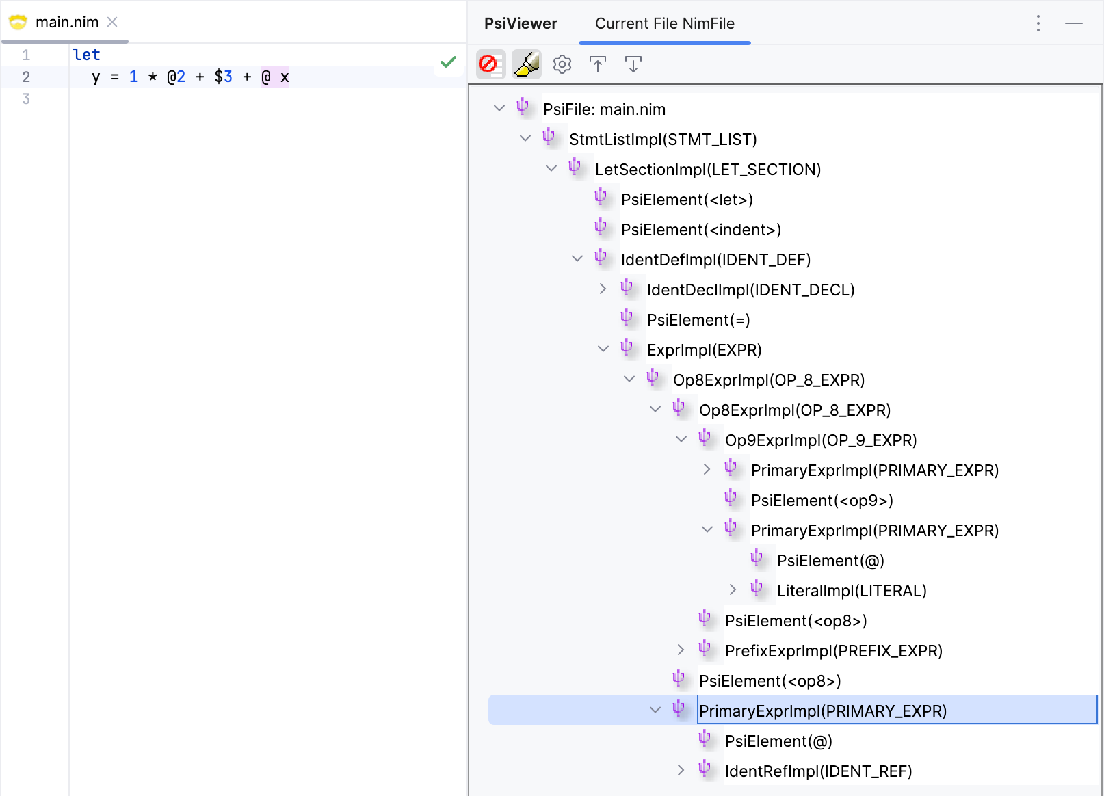Click line number 3 in the gutter
Screen dimensions: 1104x796
coord(26,98)
